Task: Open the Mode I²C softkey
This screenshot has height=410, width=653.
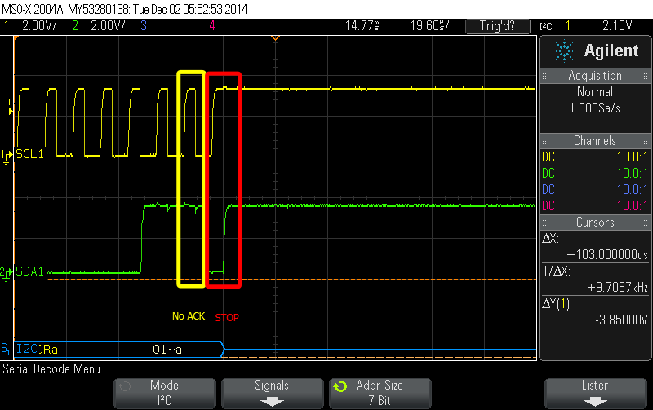Action: pos(165,393)
